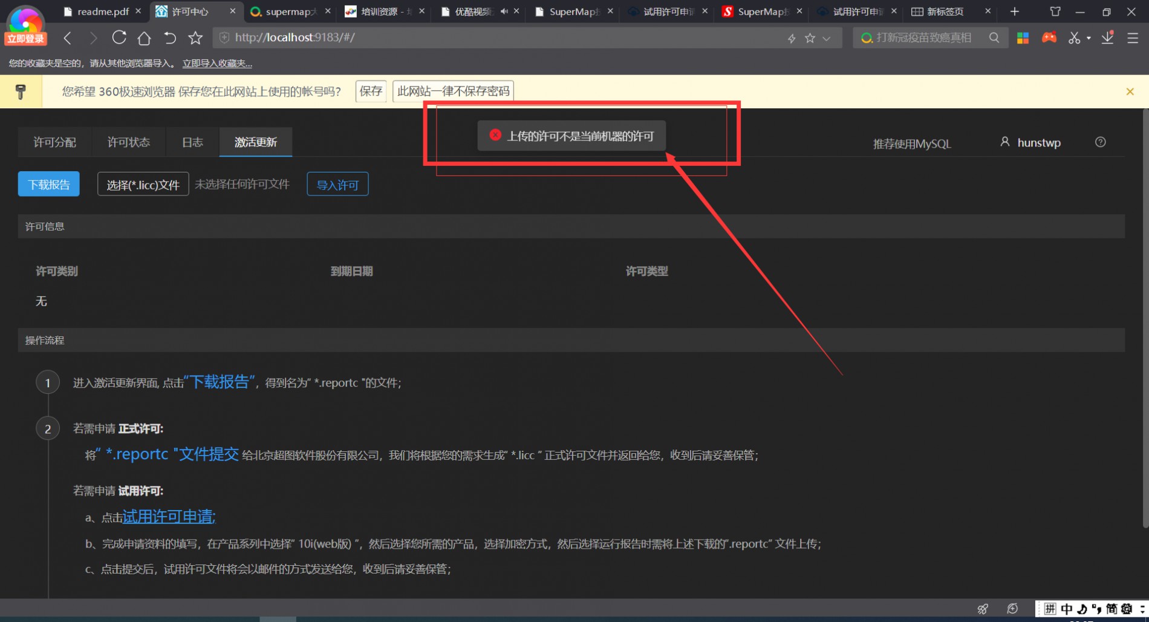Click the scissors screenshot tool icon
Viewport: 1149px width, 622px height.
1074,38
